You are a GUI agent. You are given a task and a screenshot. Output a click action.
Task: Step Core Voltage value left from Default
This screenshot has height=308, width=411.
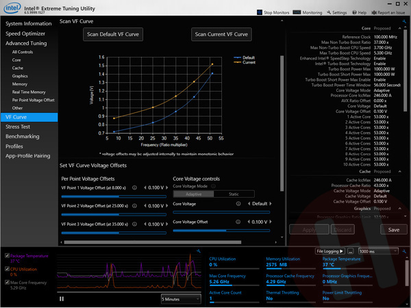point(249,203)
